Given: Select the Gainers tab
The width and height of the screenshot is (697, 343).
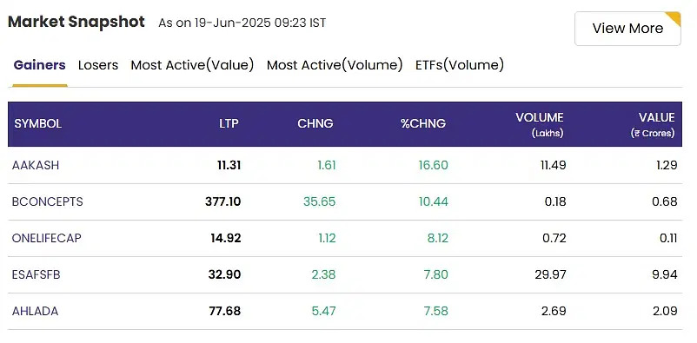Looking at the screenshot, I should 40,65.
